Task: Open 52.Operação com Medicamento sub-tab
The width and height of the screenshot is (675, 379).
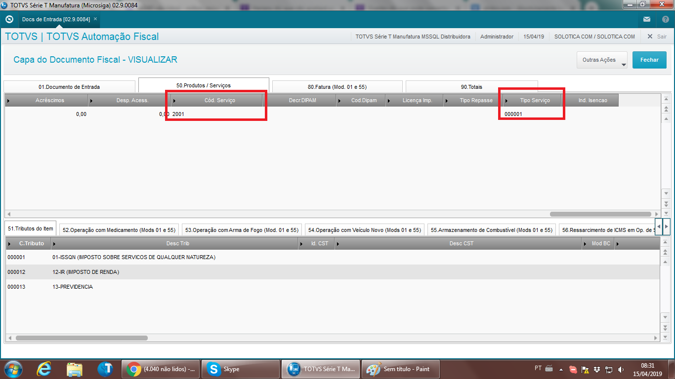Action: [119, 230]
